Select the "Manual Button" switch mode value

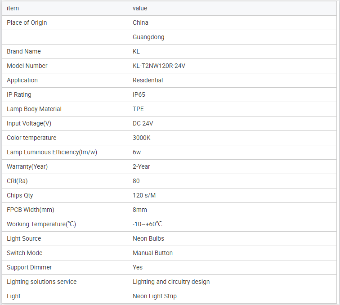pyautogui.click(x=152, y=253)
